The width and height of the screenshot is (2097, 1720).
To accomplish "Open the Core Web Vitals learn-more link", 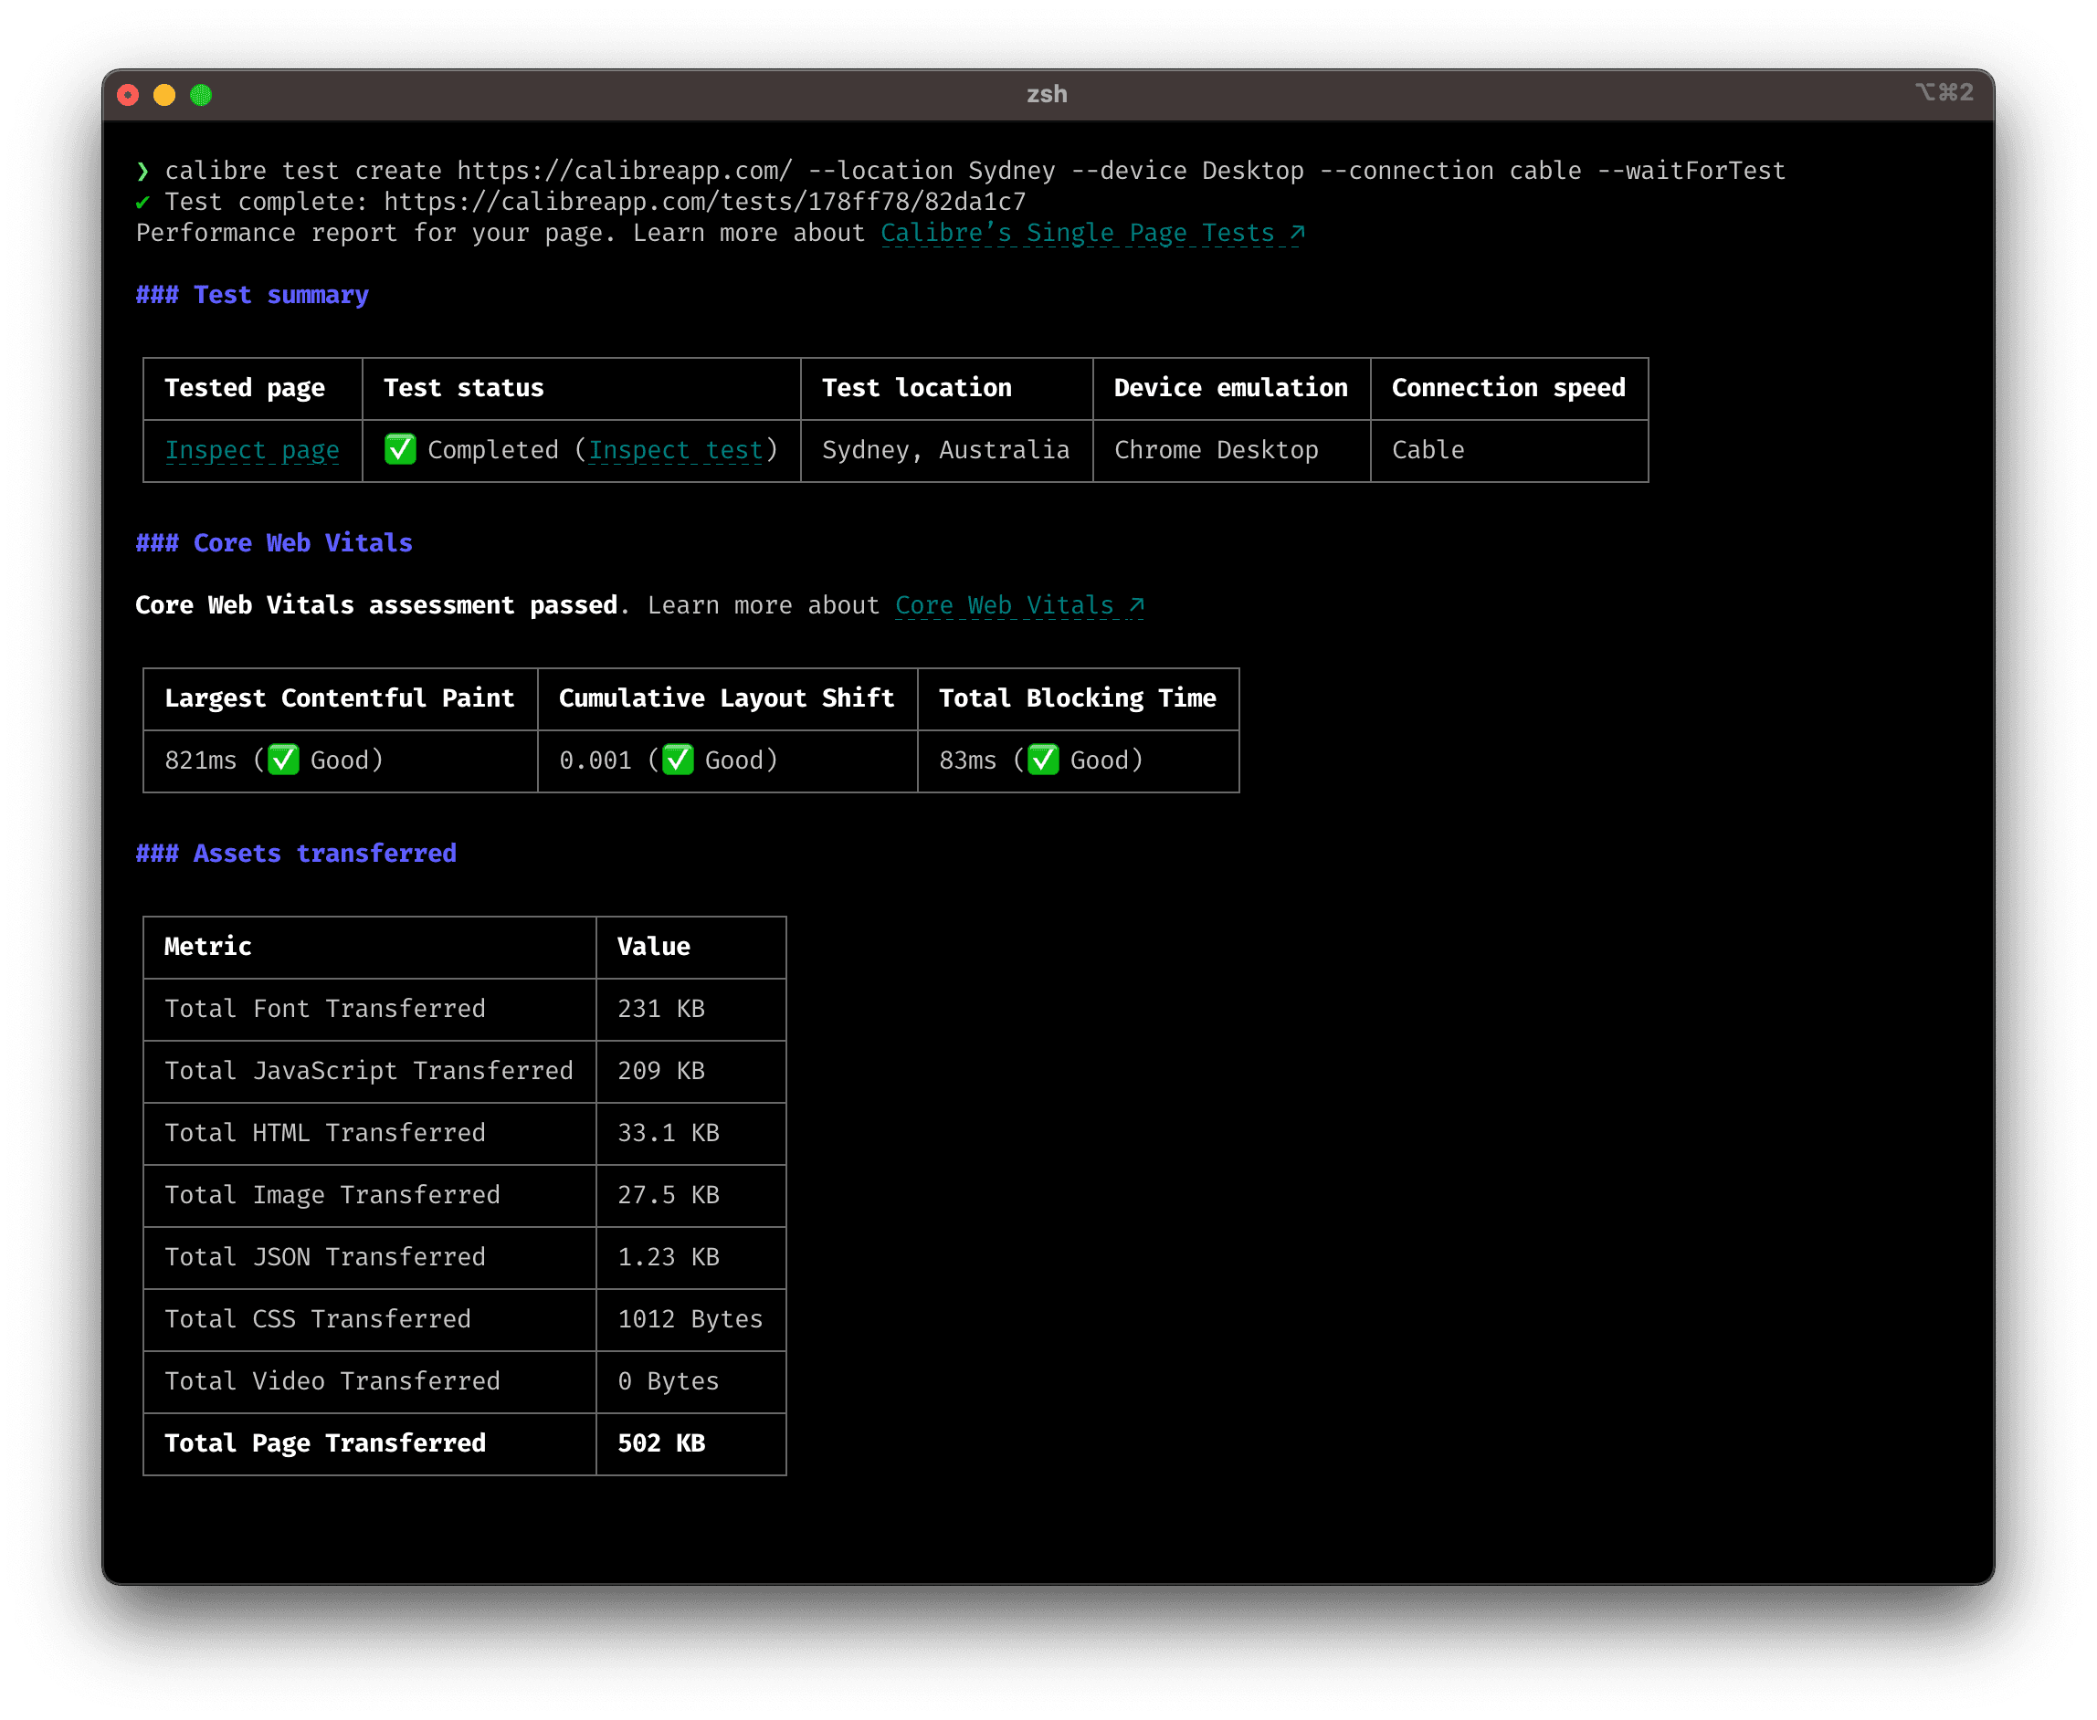I will (1004, 604).
